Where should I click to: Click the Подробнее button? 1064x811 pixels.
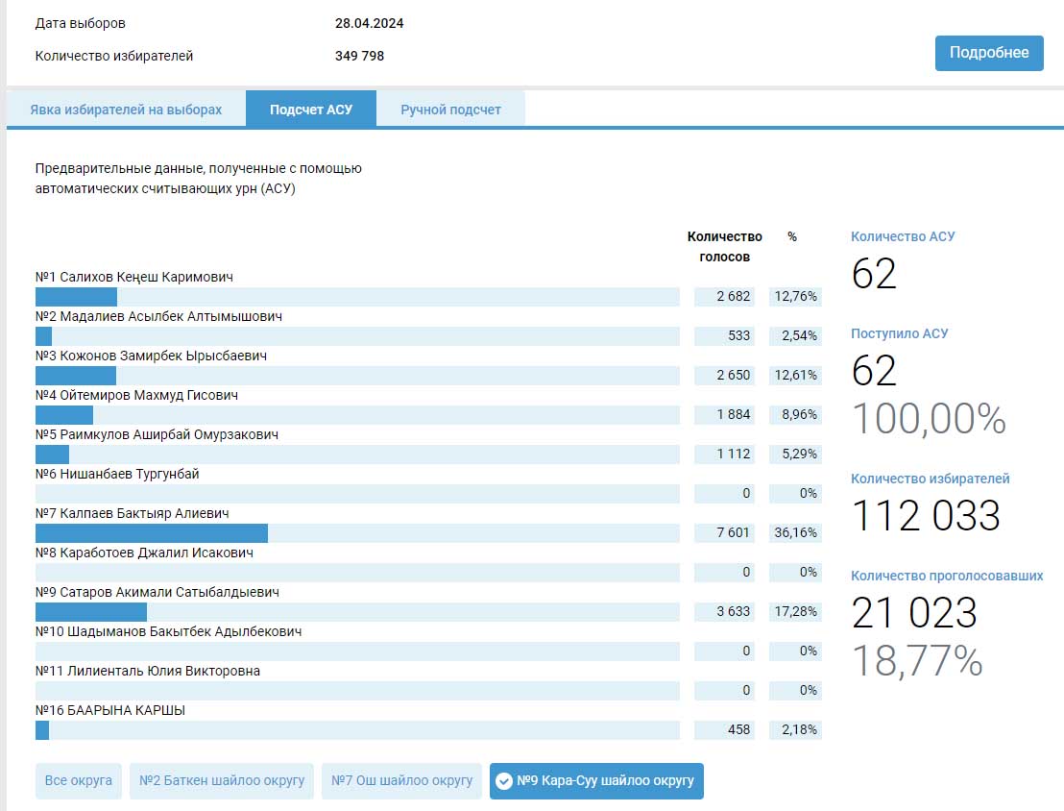988,53
